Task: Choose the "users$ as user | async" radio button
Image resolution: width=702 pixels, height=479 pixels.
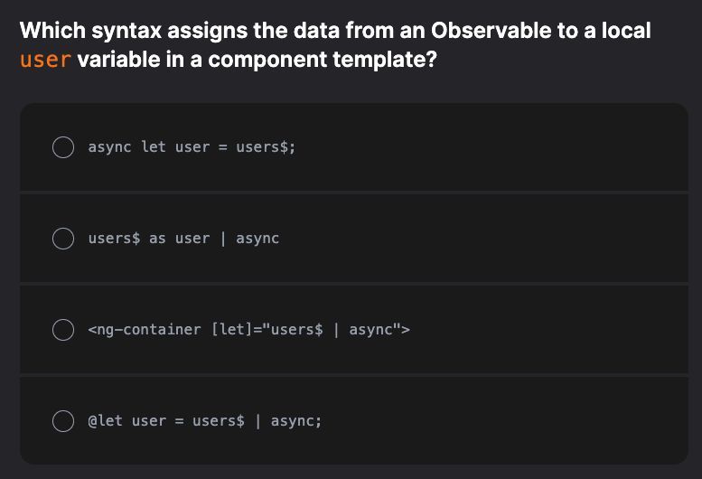Action: click(x=62, y=239)
